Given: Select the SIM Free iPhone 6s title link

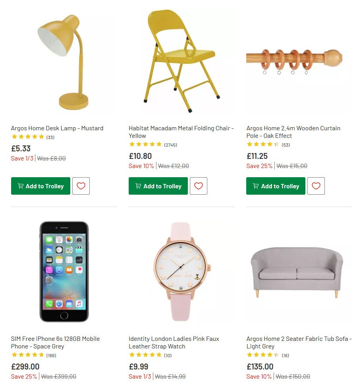Looking at the screenshot, I should tap(55, 342).
